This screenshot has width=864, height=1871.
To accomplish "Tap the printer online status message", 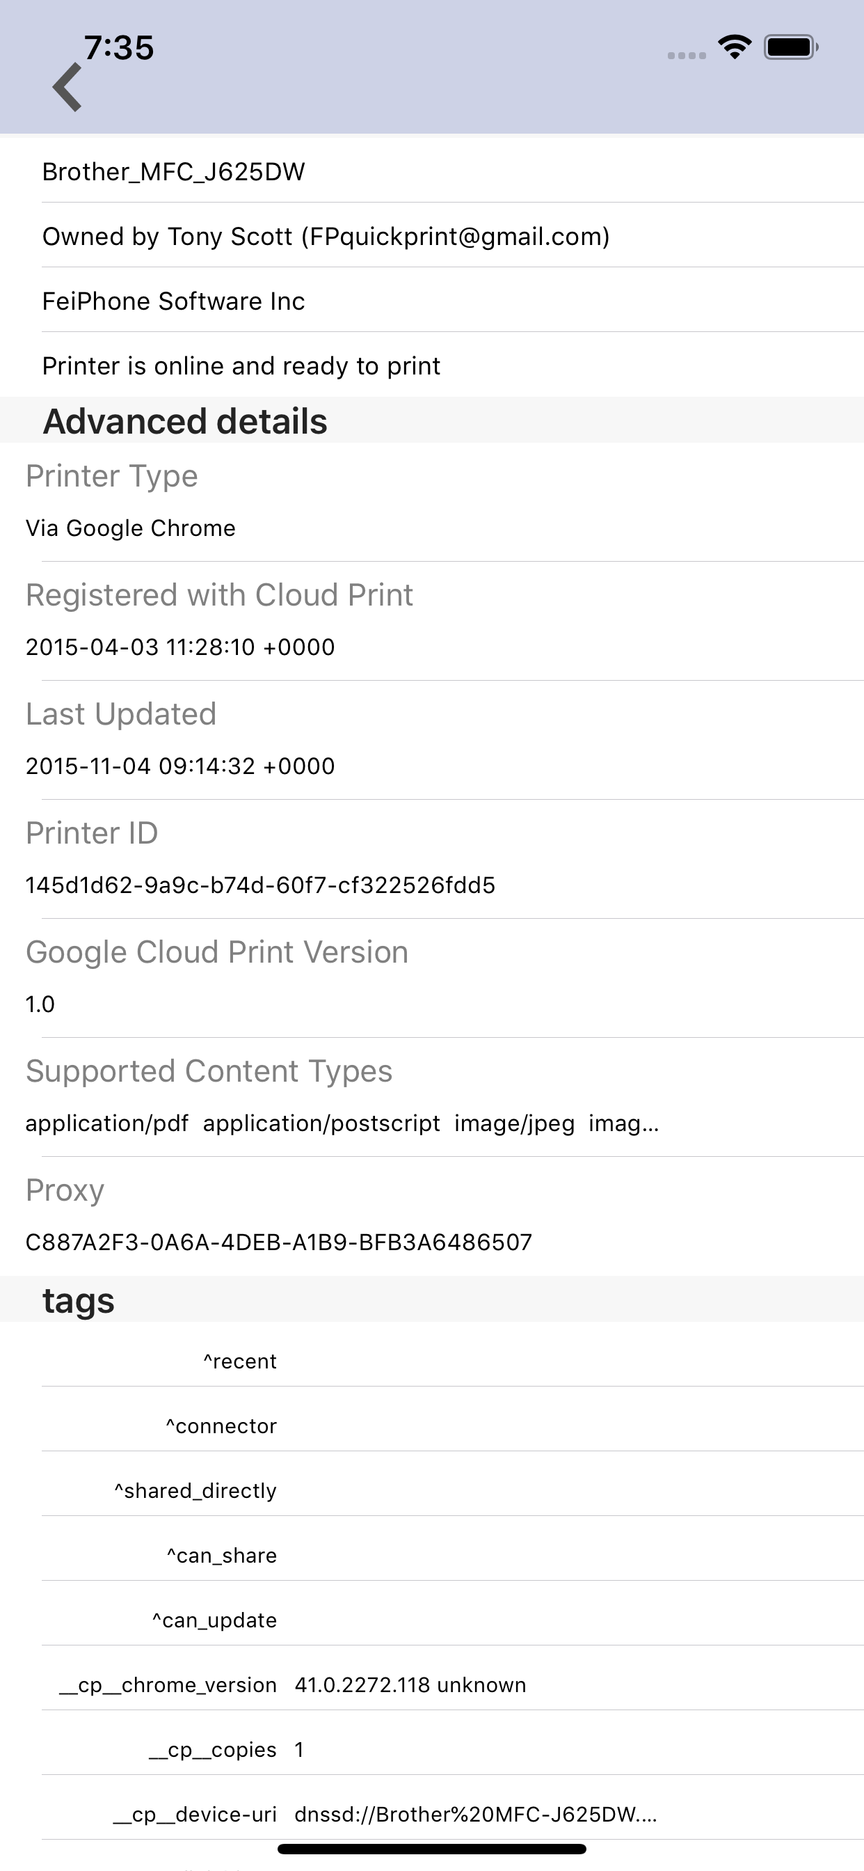I will tap(241, 365).
